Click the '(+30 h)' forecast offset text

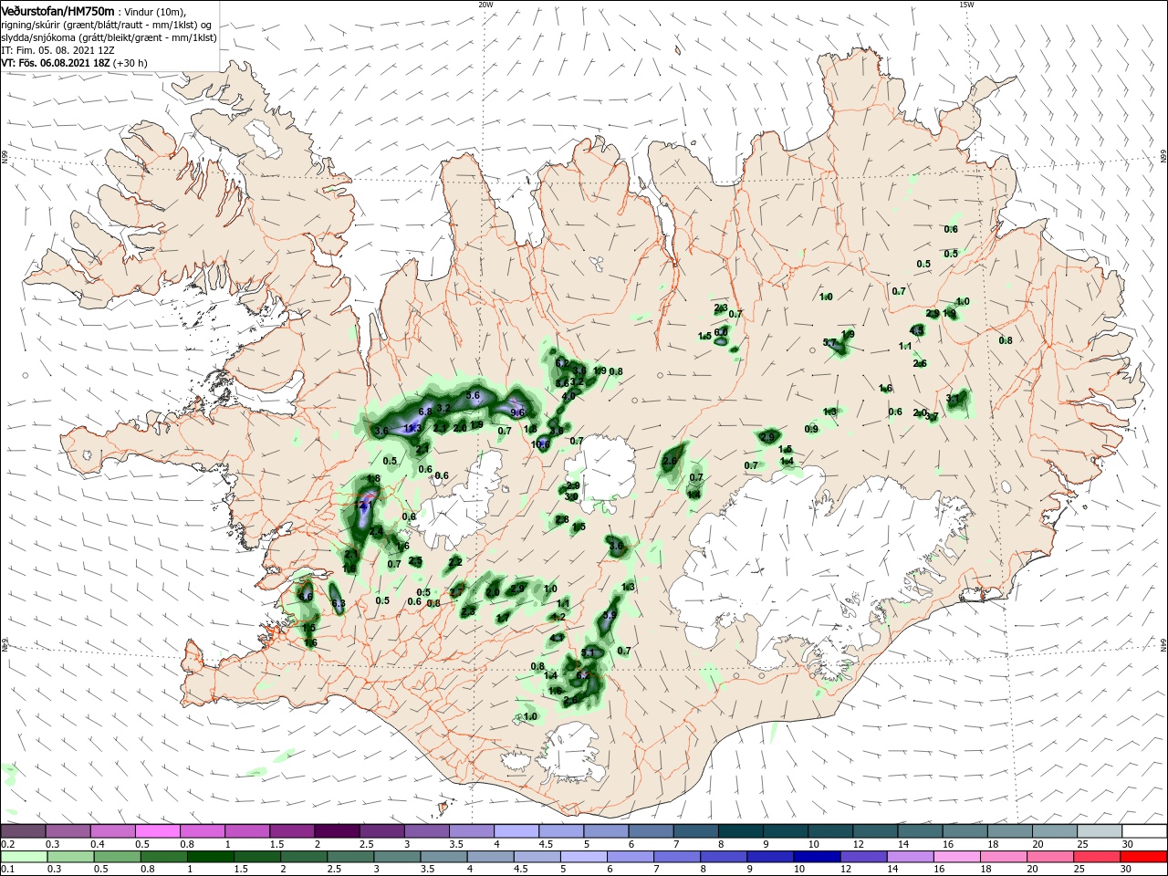click(130, 63)
